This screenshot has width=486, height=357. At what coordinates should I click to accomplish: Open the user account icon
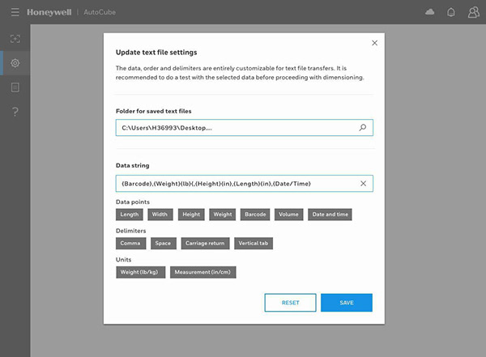coord(473,12)
